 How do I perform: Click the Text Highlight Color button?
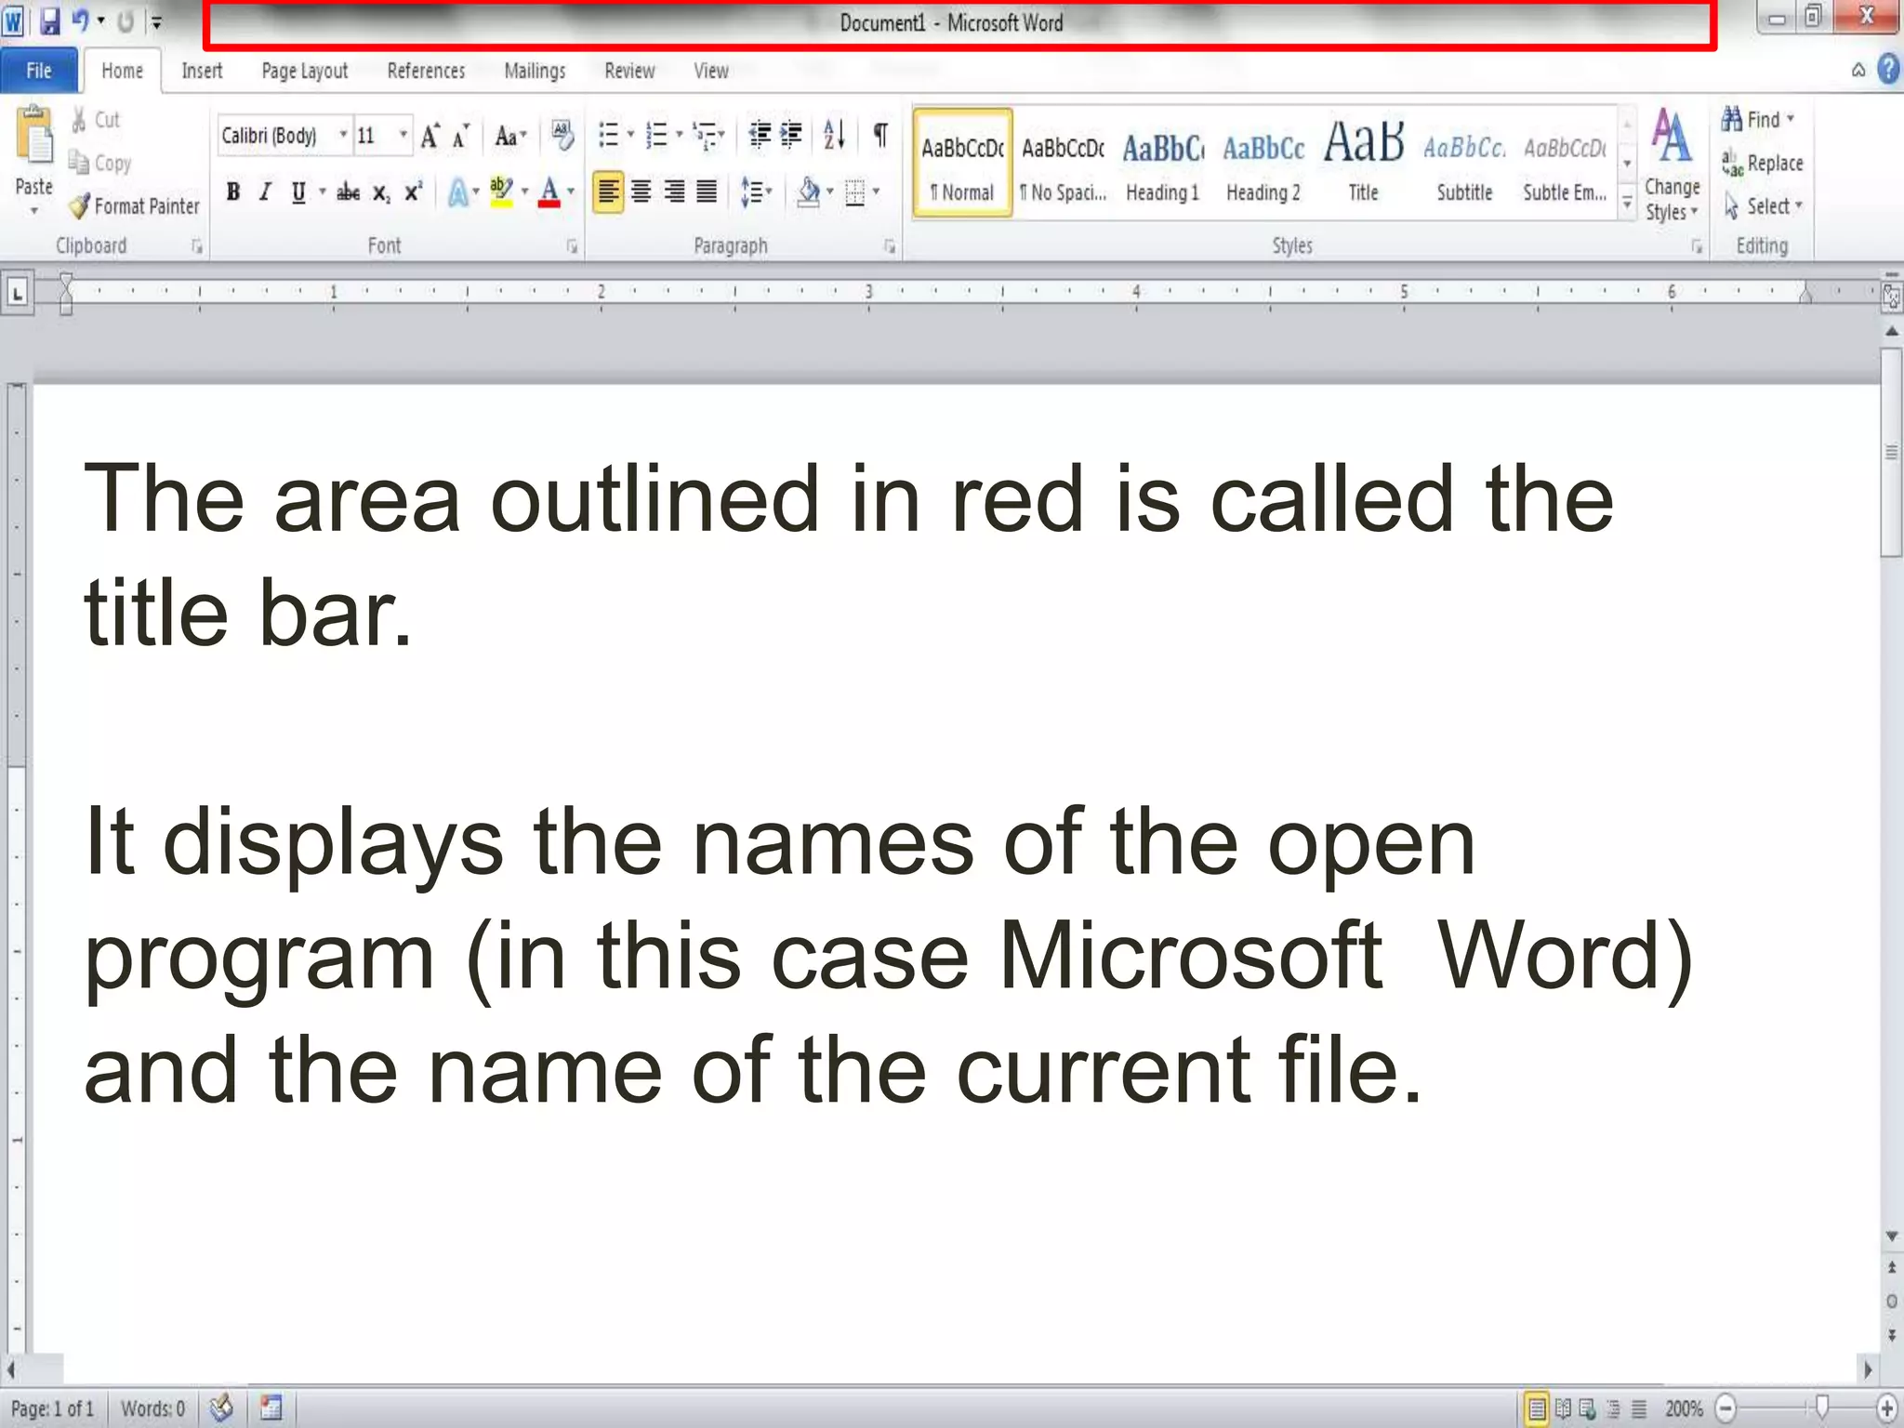tap(501, 192)
